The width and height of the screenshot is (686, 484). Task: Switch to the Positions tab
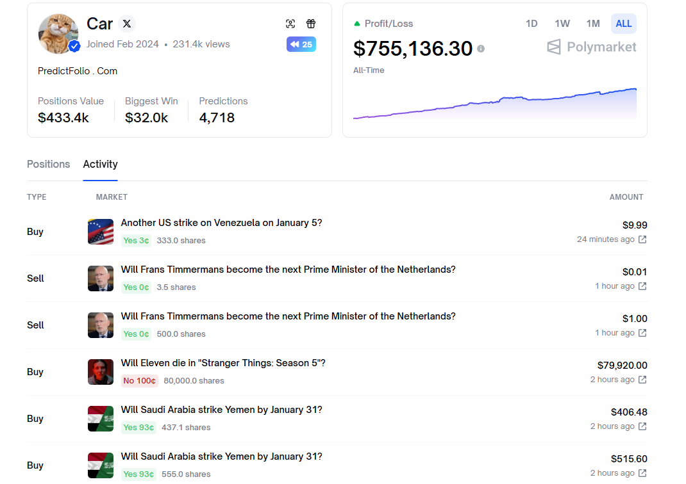pos(48,164)
